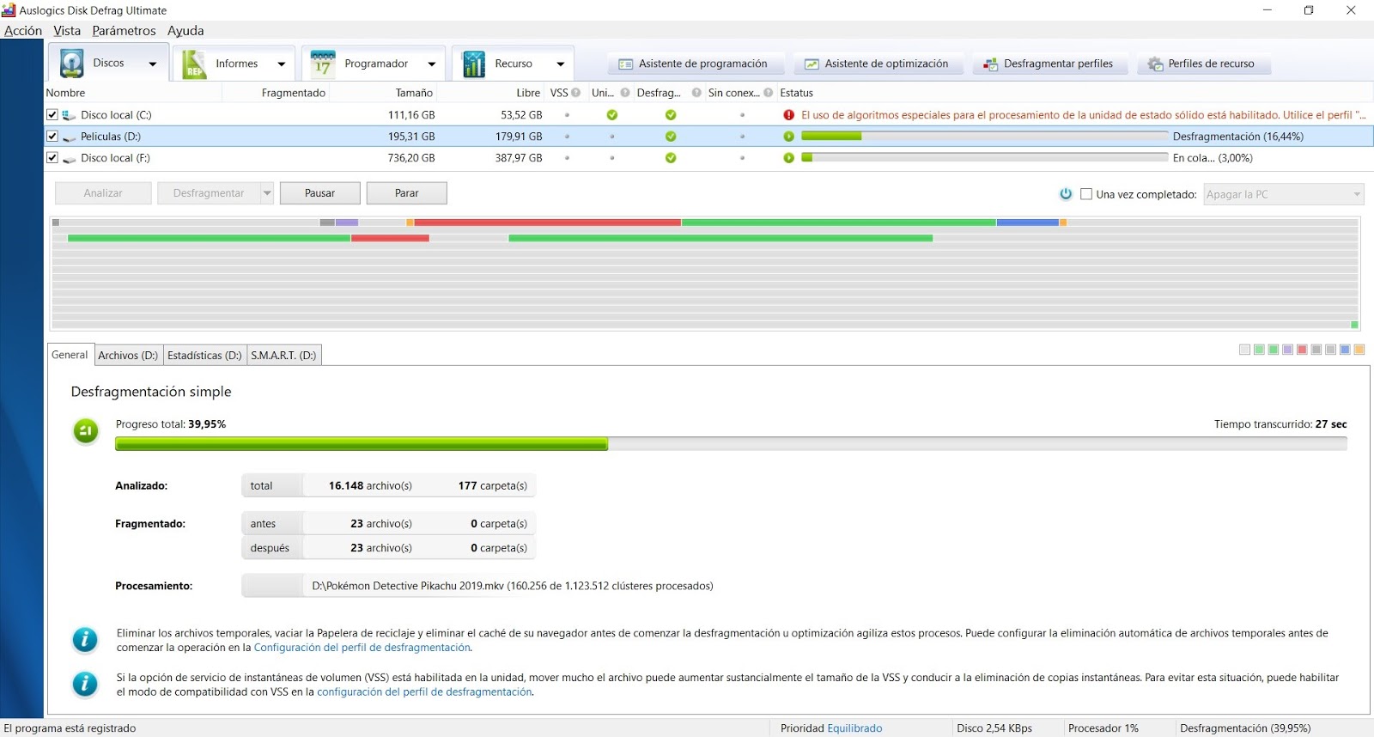Image resolution: width=1374 pixels, height=737 pixels.
Task: Expand the Programador dropdown arrow
Action: [x=431, y=64]
